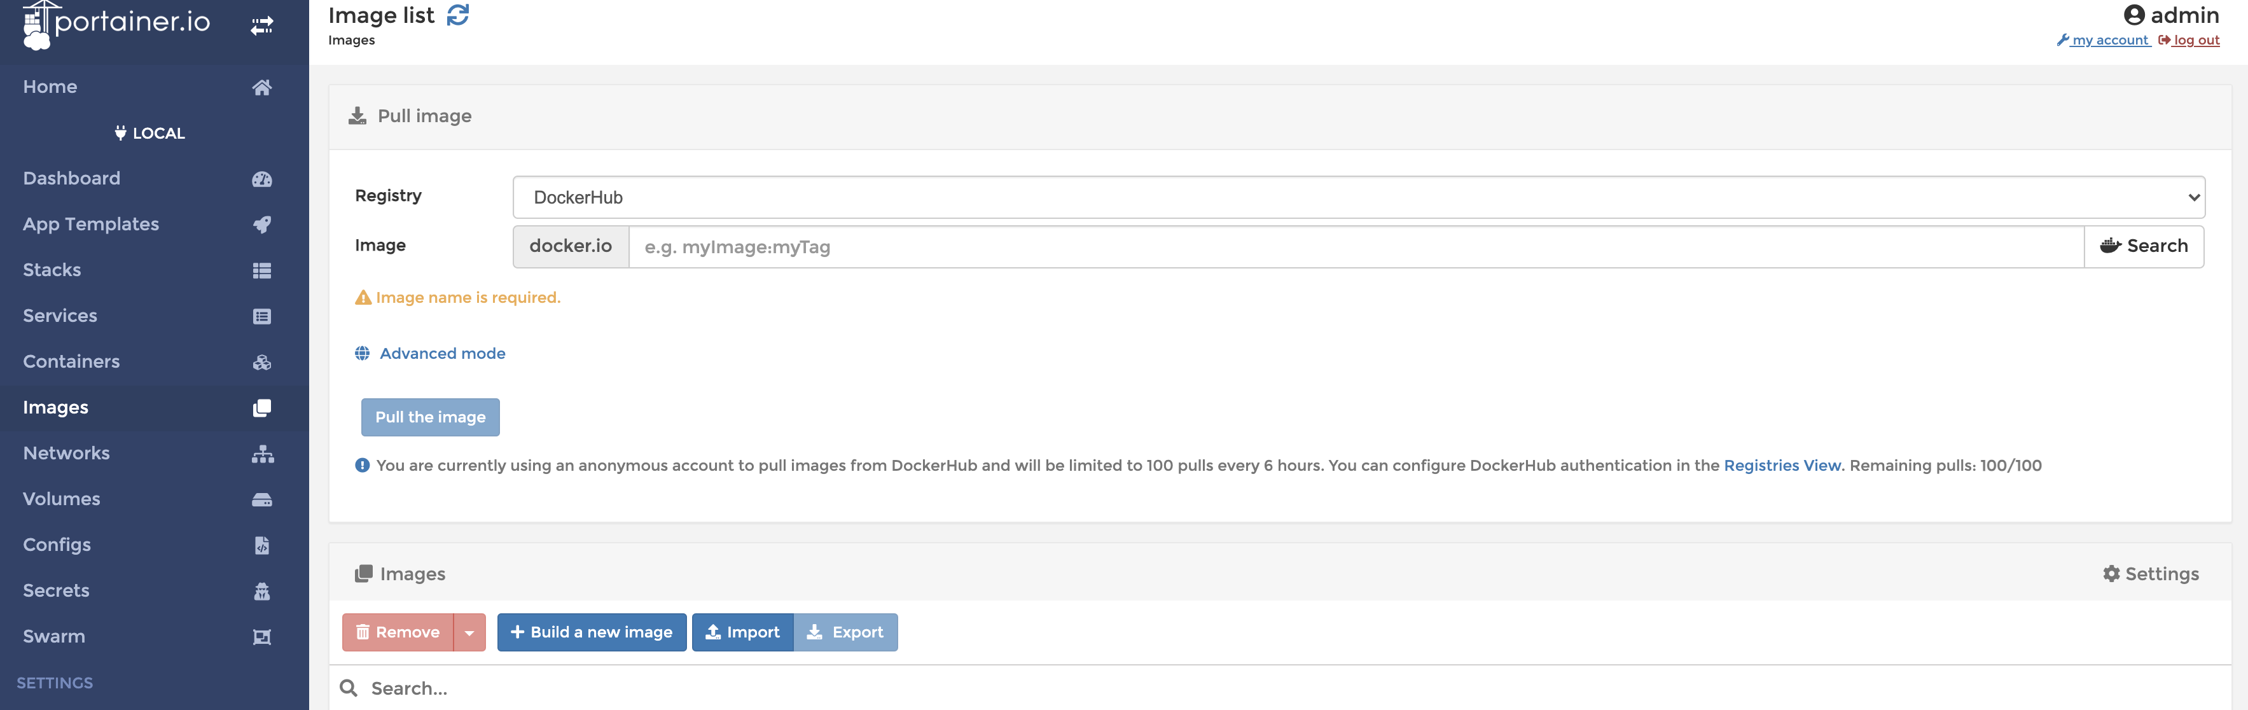Open the images table Settings gear
Image resolution: width=2248 pixels, height=710 pixels.
pyautogui.click(x=2150, y=574)
